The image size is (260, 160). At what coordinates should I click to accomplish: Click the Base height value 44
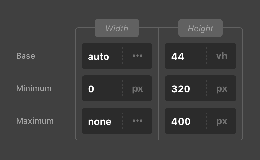[185, 56]
